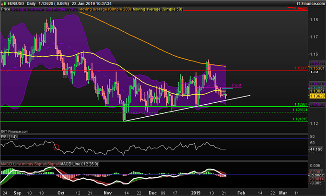The height and width of the screenshot is (196, 326).
Task: Click the 1.13094 lower band price tag
Action: pyautogui.click(x=317, y=105)
